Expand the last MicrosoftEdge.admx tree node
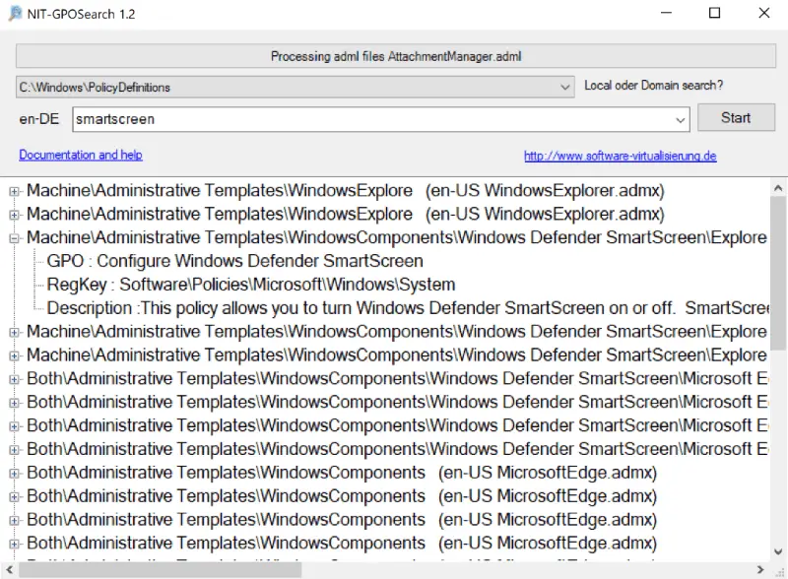Image resolution: width=788 pixels, height=579 pixels. coord(14,544)
